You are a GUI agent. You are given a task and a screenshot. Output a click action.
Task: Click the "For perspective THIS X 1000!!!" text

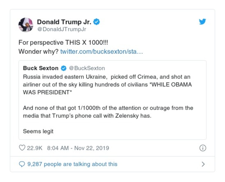click(x=63, y=43)
